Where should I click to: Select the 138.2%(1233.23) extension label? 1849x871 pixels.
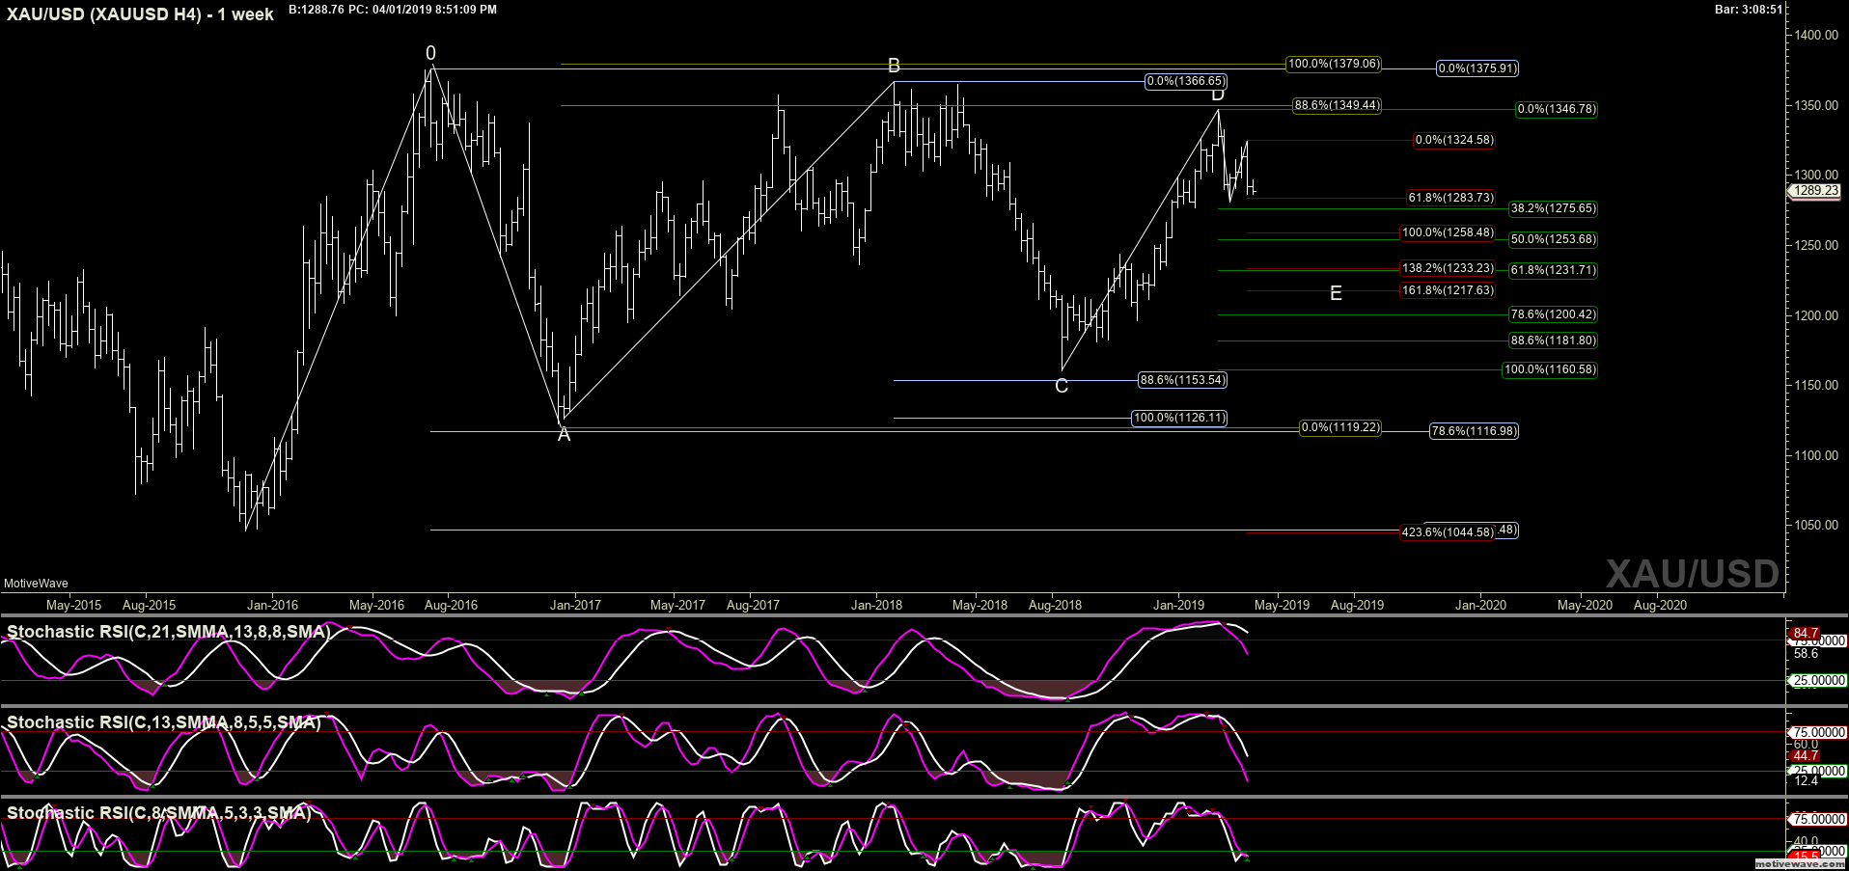(1448, 268)
